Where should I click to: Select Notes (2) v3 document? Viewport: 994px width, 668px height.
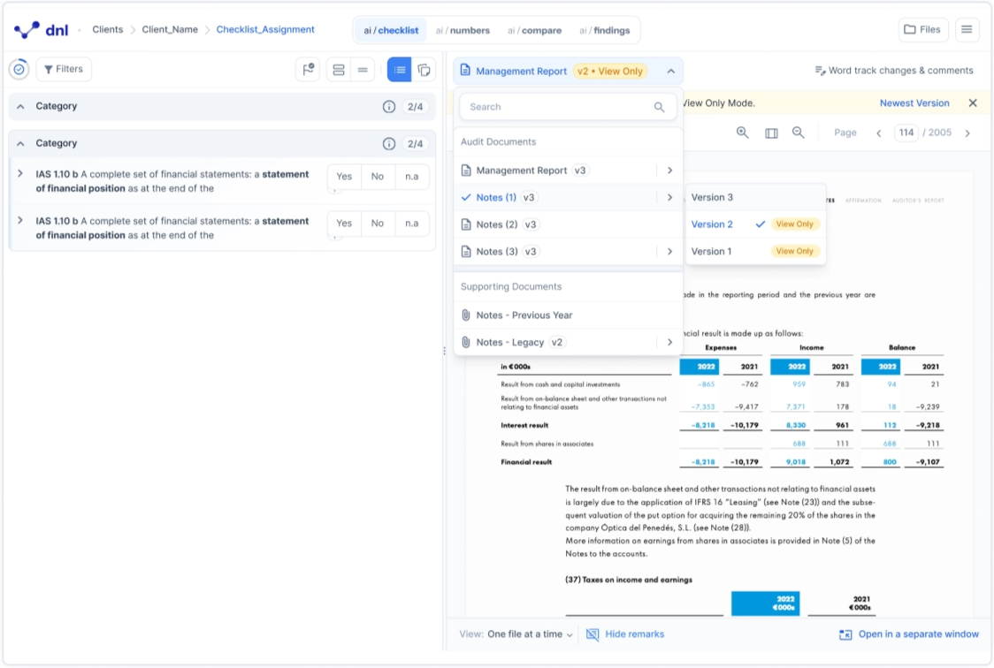[x=568, y=224]
